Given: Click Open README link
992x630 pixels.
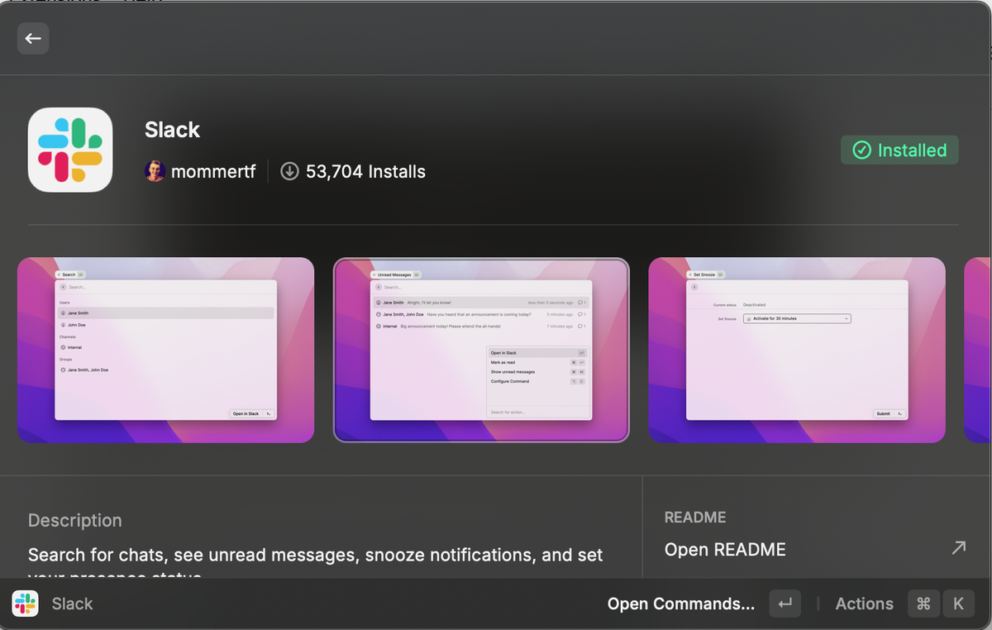Looking at the screenshot, I should tap(725, 549).
